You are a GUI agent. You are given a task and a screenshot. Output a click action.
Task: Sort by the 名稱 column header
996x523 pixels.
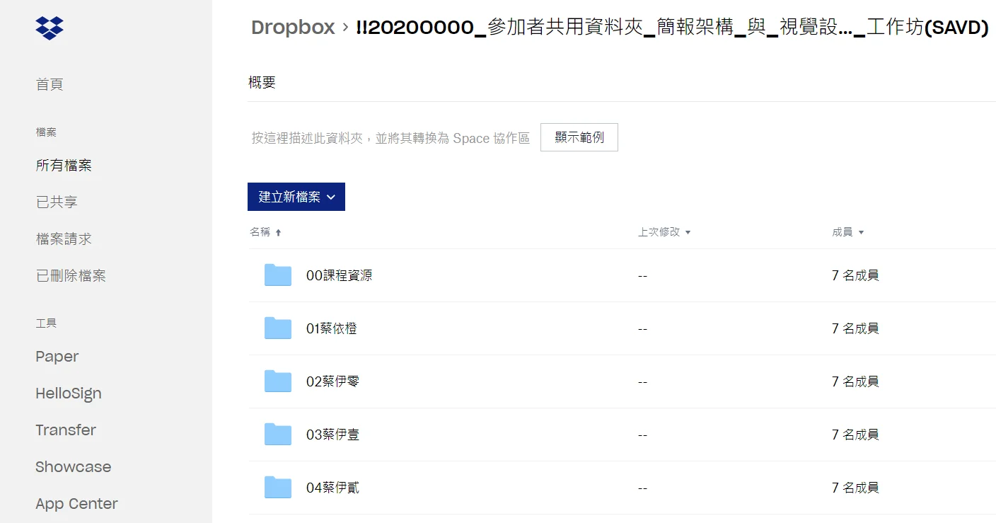click(266, 232)
